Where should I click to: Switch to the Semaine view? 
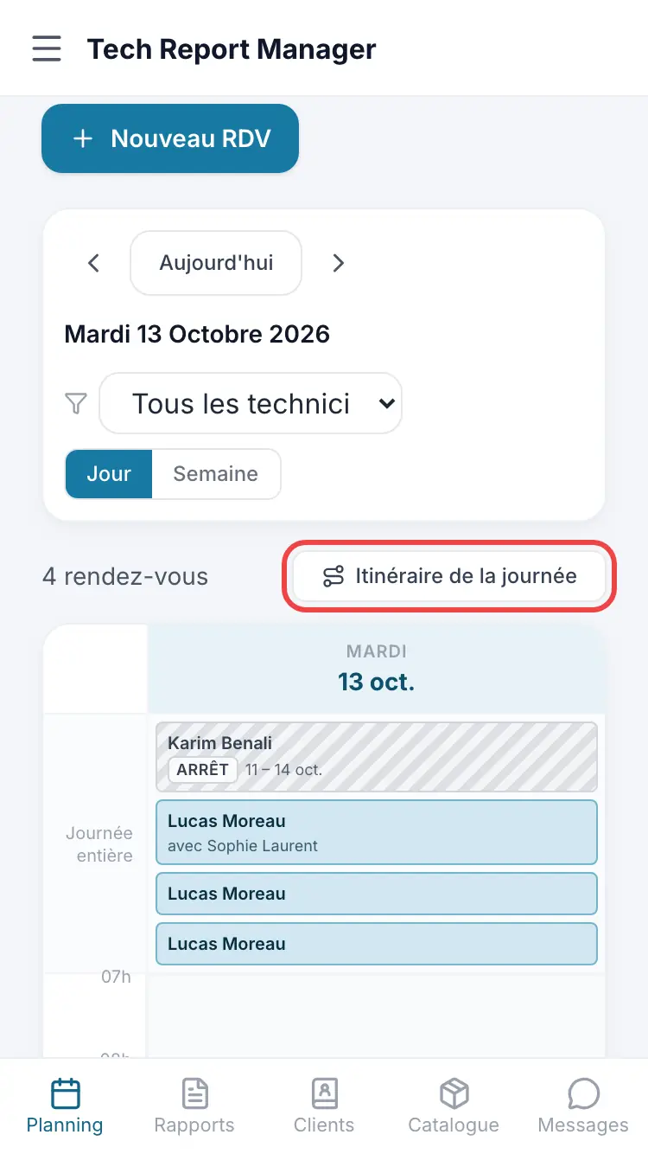(216, 474)
